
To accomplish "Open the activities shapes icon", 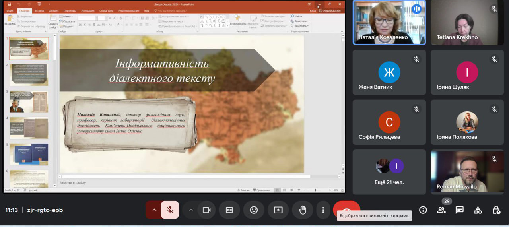I will [x=478, y=210].
